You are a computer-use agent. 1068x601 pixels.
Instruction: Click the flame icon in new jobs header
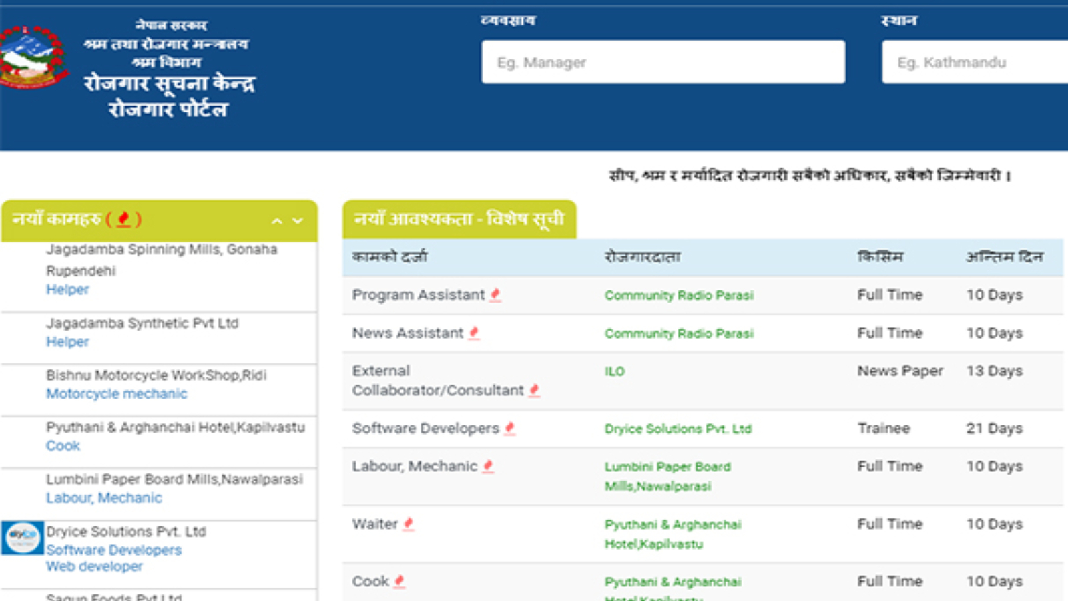pyautogui.click(x=123, y=219)
